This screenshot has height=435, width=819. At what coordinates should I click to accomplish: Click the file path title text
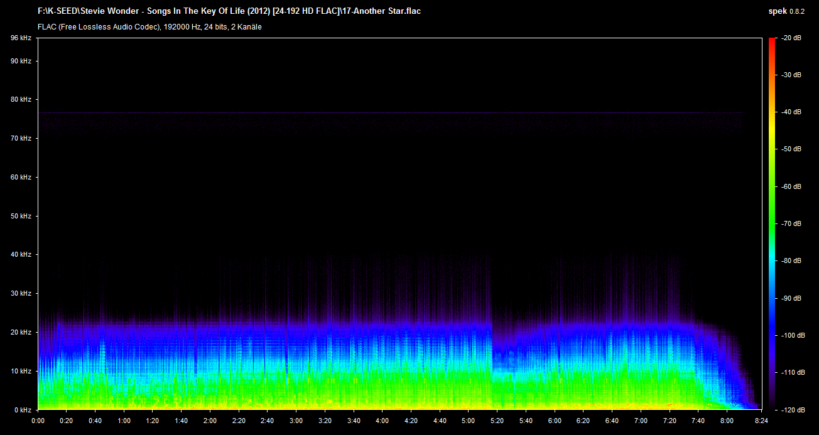coord(229,11)
